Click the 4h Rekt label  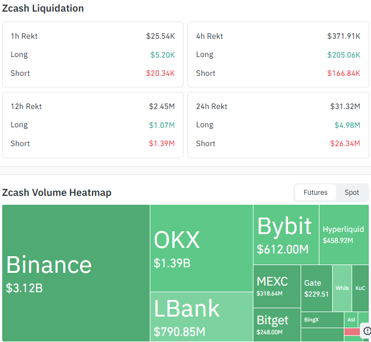(210, 36)
